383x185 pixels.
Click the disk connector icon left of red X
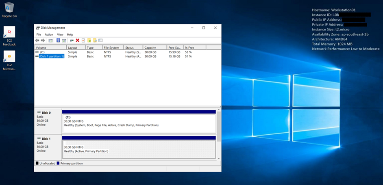72,41
